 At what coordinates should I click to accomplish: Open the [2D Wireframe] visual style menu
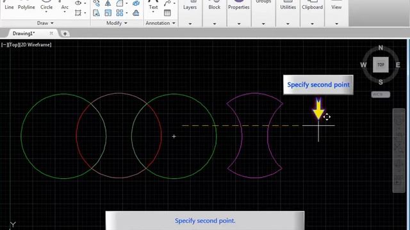(36, 45)
